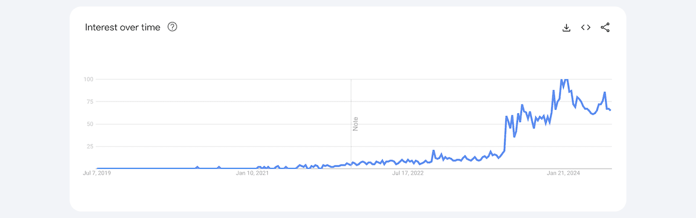The height and width of the screenshot is (218, 696).
Task: Select the Jul 7, 2019 axis date
Action: click(97, 173)
